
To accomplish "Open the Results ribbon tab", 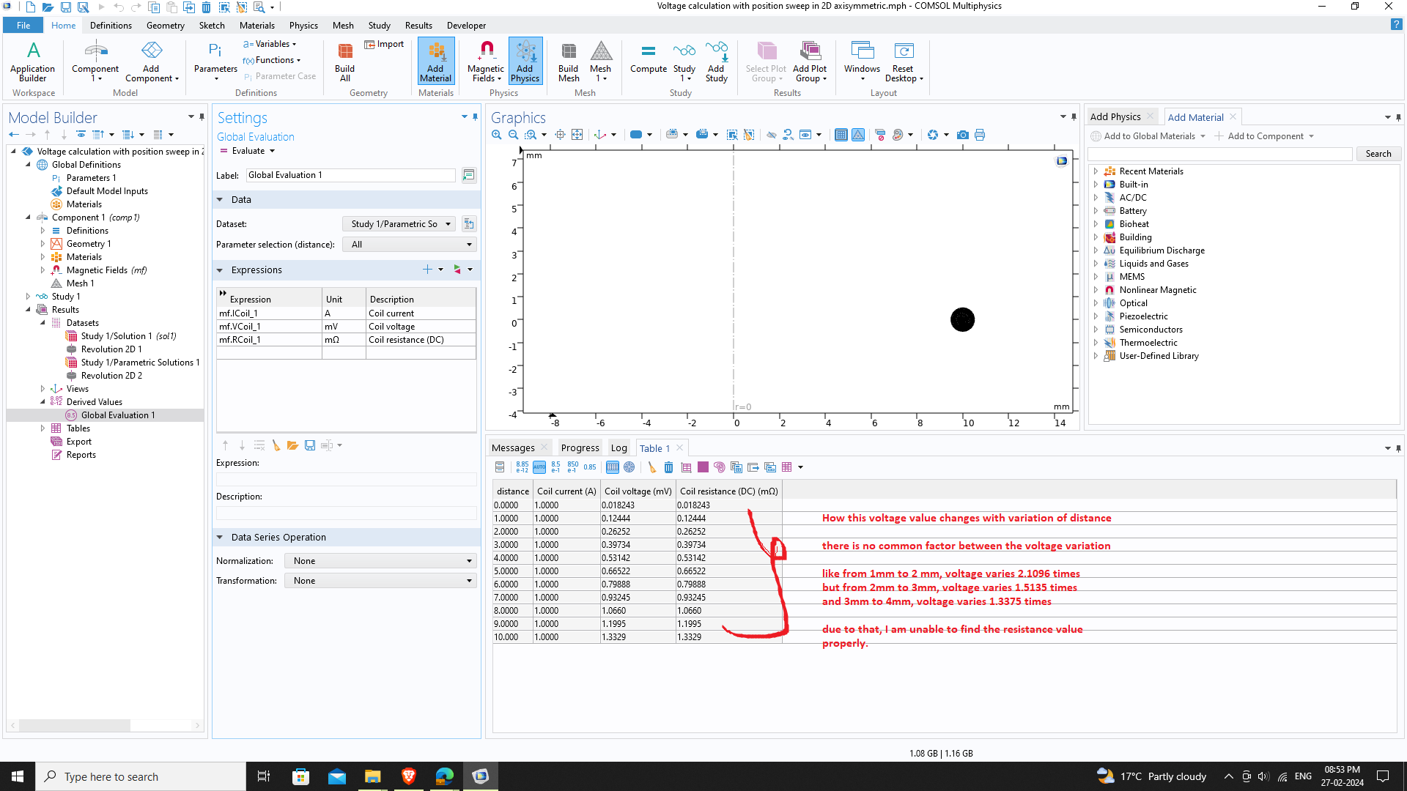I will pyautogui.click(x=418, y=26).
